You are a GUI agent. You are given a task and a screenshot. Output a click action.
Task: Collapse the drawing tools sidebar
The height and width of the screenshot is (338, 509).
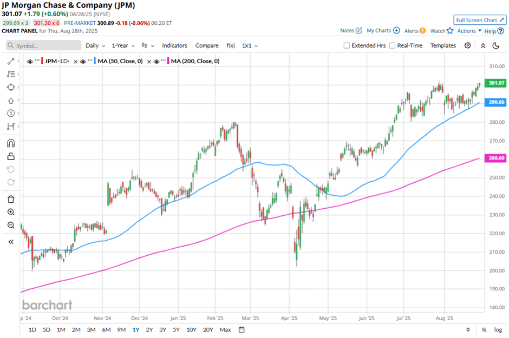pos(11,242)
